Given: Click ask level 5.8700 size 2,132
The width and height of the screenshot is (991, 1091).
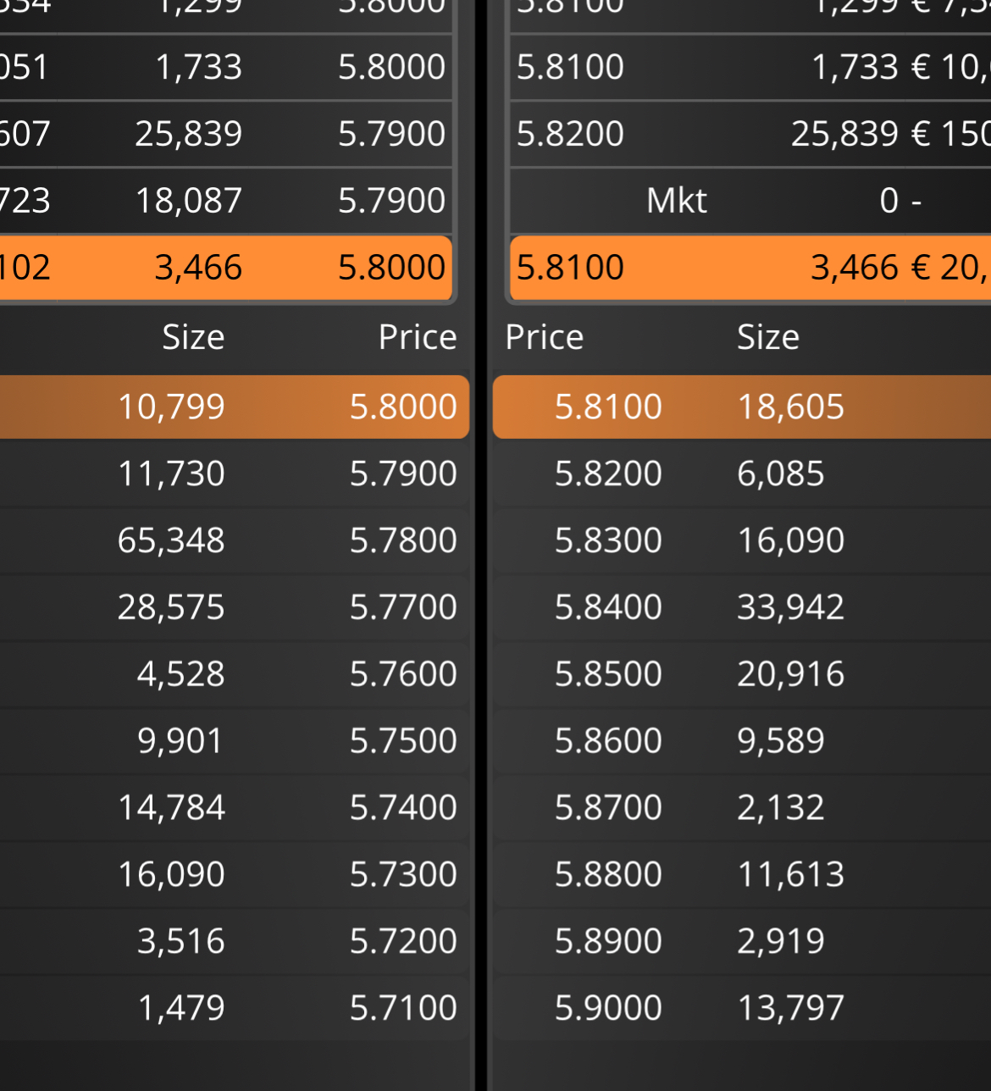Looking at the screenshot, I should click(742, 807).
